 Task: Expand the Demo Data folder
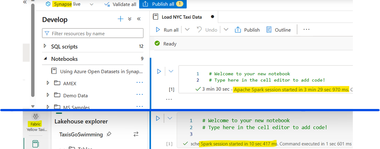[x=48, y=95]
